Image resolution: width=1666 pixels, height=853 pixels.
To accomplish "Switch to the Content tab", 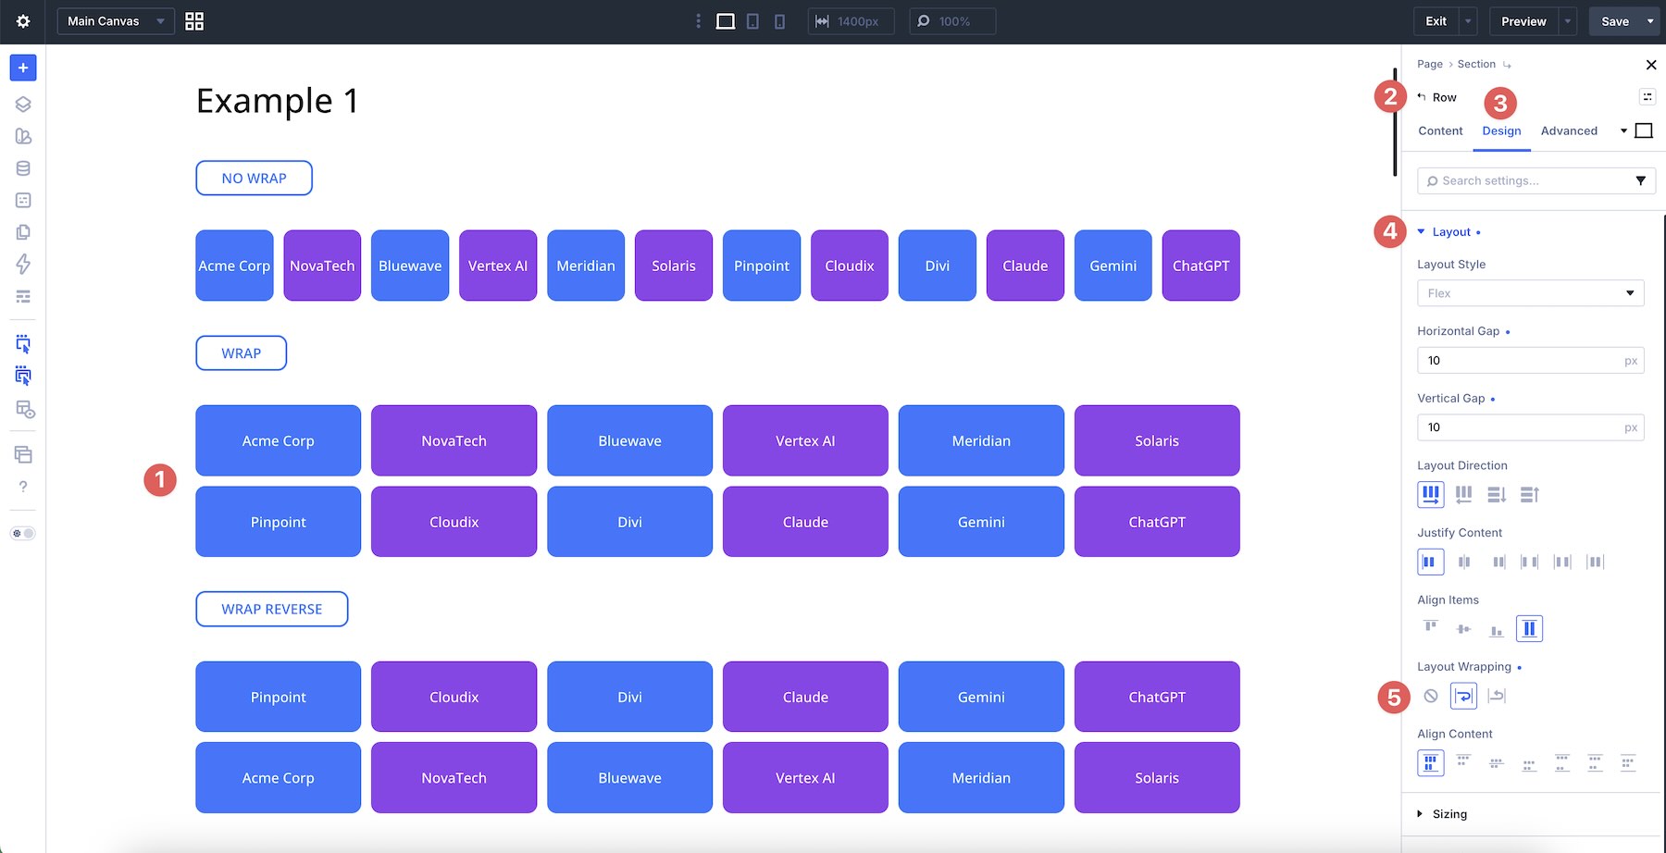I will (x=1440, y=130).
